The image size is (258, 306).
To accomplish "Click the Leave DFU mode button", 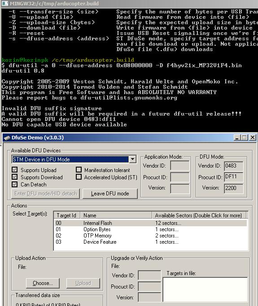I will tap(110, 194).
